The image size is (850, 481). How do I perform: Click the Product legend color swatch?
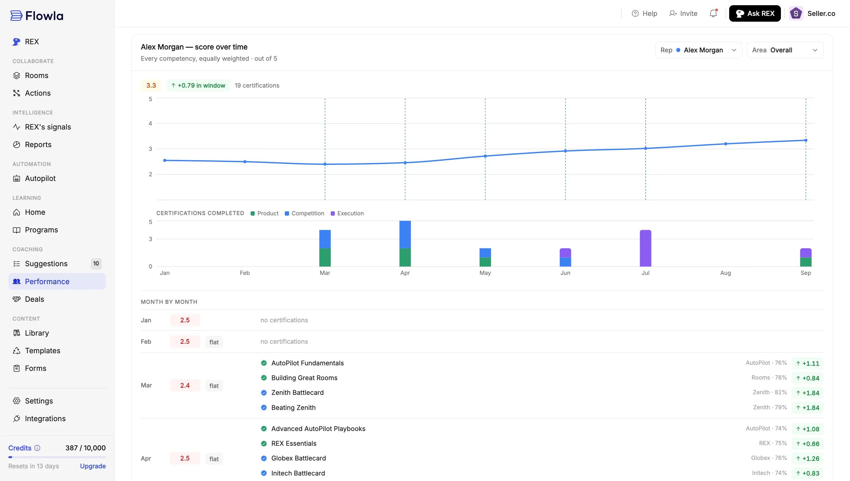(x=253, y=213)
